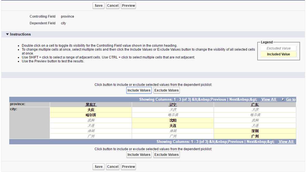Screen dimensions: 306x172
Task: Open the Go to column arrow
Action: tap(283, 99)
